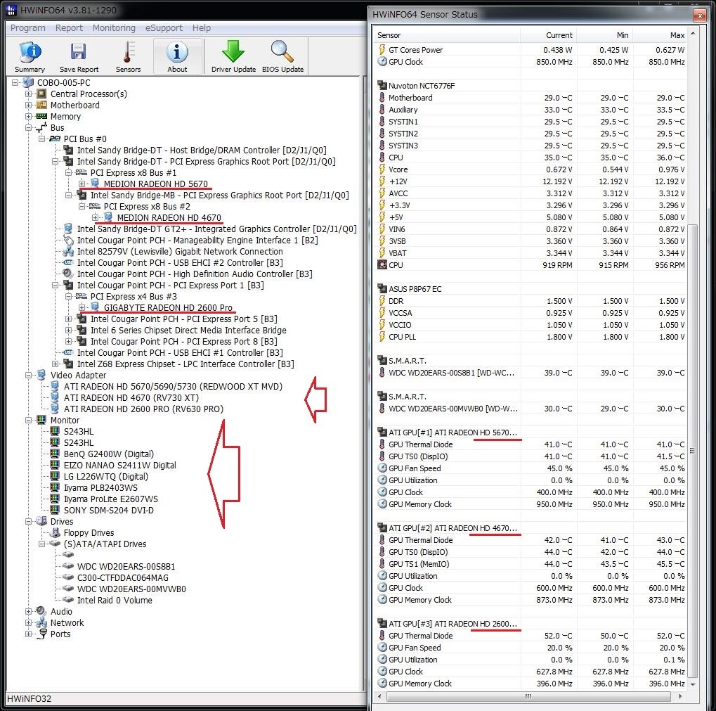Click the Audio speaker icon
The width and height of the screenshot is (716, 711).
click(41, 611)
